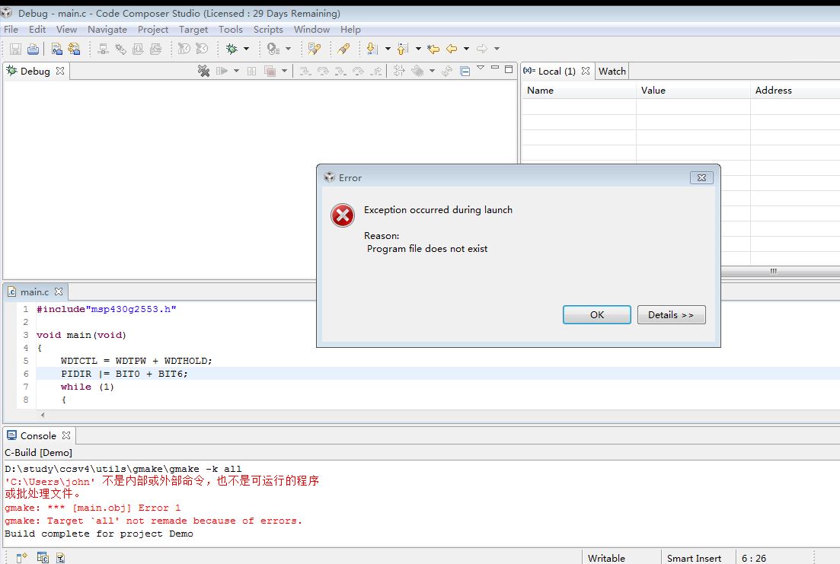Open the previous annotation dropdown arrow
The width and height of the screenshot is (840, 564).
[x=418, y=49]
